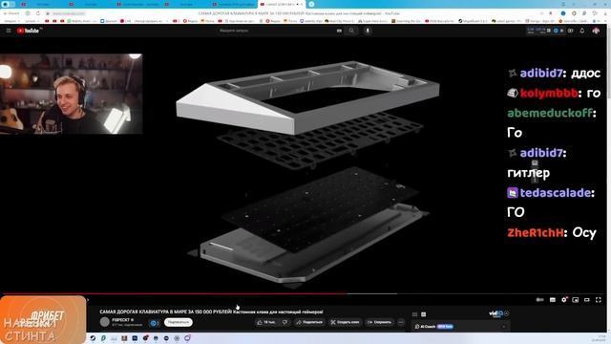Image resolution: width=611 pixels, height=344 pixels.
Task: Open the YouTube notifications bell
Action: [x=582, y=31]
